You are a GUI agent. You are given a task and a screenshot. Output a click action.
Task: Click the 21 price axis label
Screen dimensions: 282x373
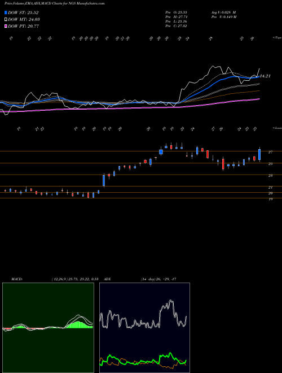coord(270,188)
